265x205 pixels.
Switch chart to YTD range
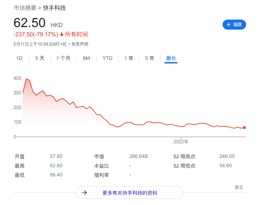pos(107,58)
